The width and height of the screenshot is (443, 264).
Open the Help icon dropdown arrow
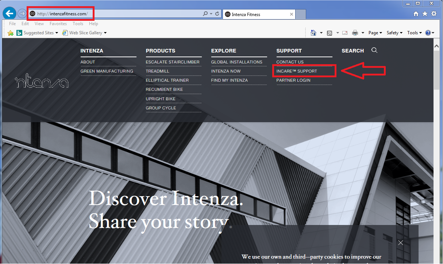pyautogui.click(x=433, y=33)
